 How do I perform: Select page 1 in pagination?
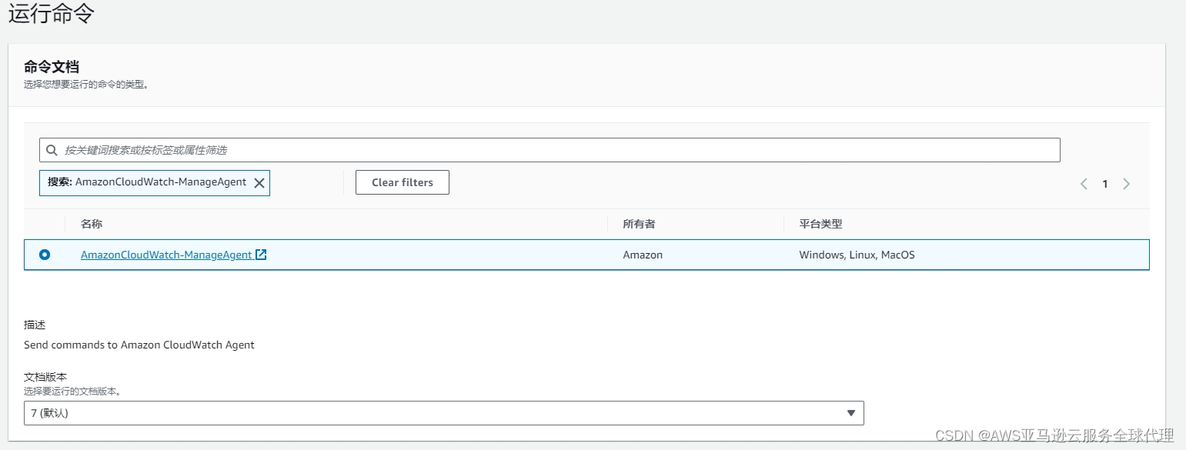click(1105, 184)
